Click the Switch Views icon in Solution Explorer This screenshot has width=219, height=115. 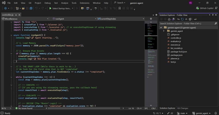click(173, 19)
